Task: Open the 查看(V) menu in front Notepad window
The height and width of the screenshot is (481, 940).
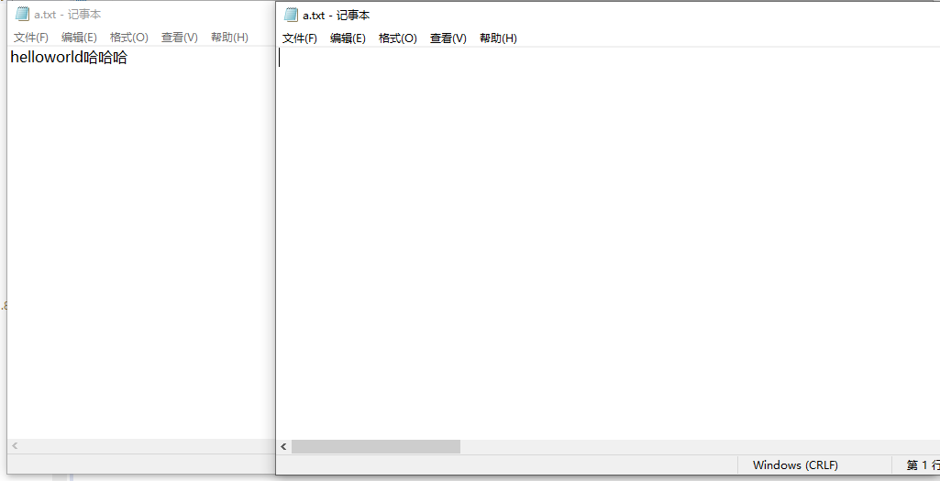Action: tap(448, 38)
